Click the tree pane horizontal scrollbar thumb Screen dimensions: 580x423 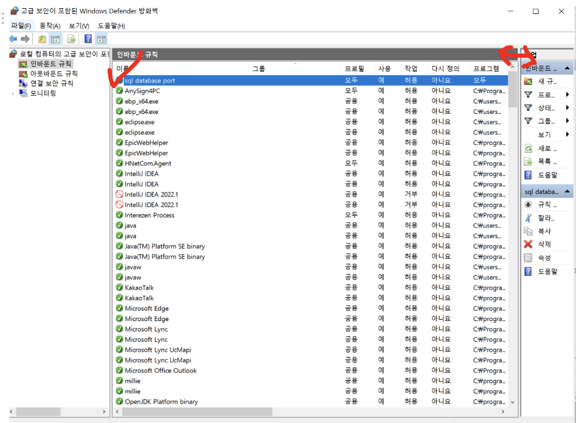coord(38,412)
